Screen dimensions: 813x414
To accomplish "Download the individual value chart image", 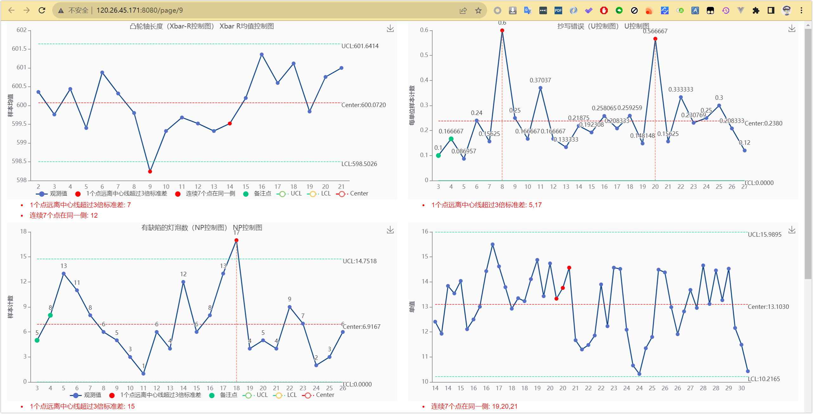I will click(x=791, y=230).
